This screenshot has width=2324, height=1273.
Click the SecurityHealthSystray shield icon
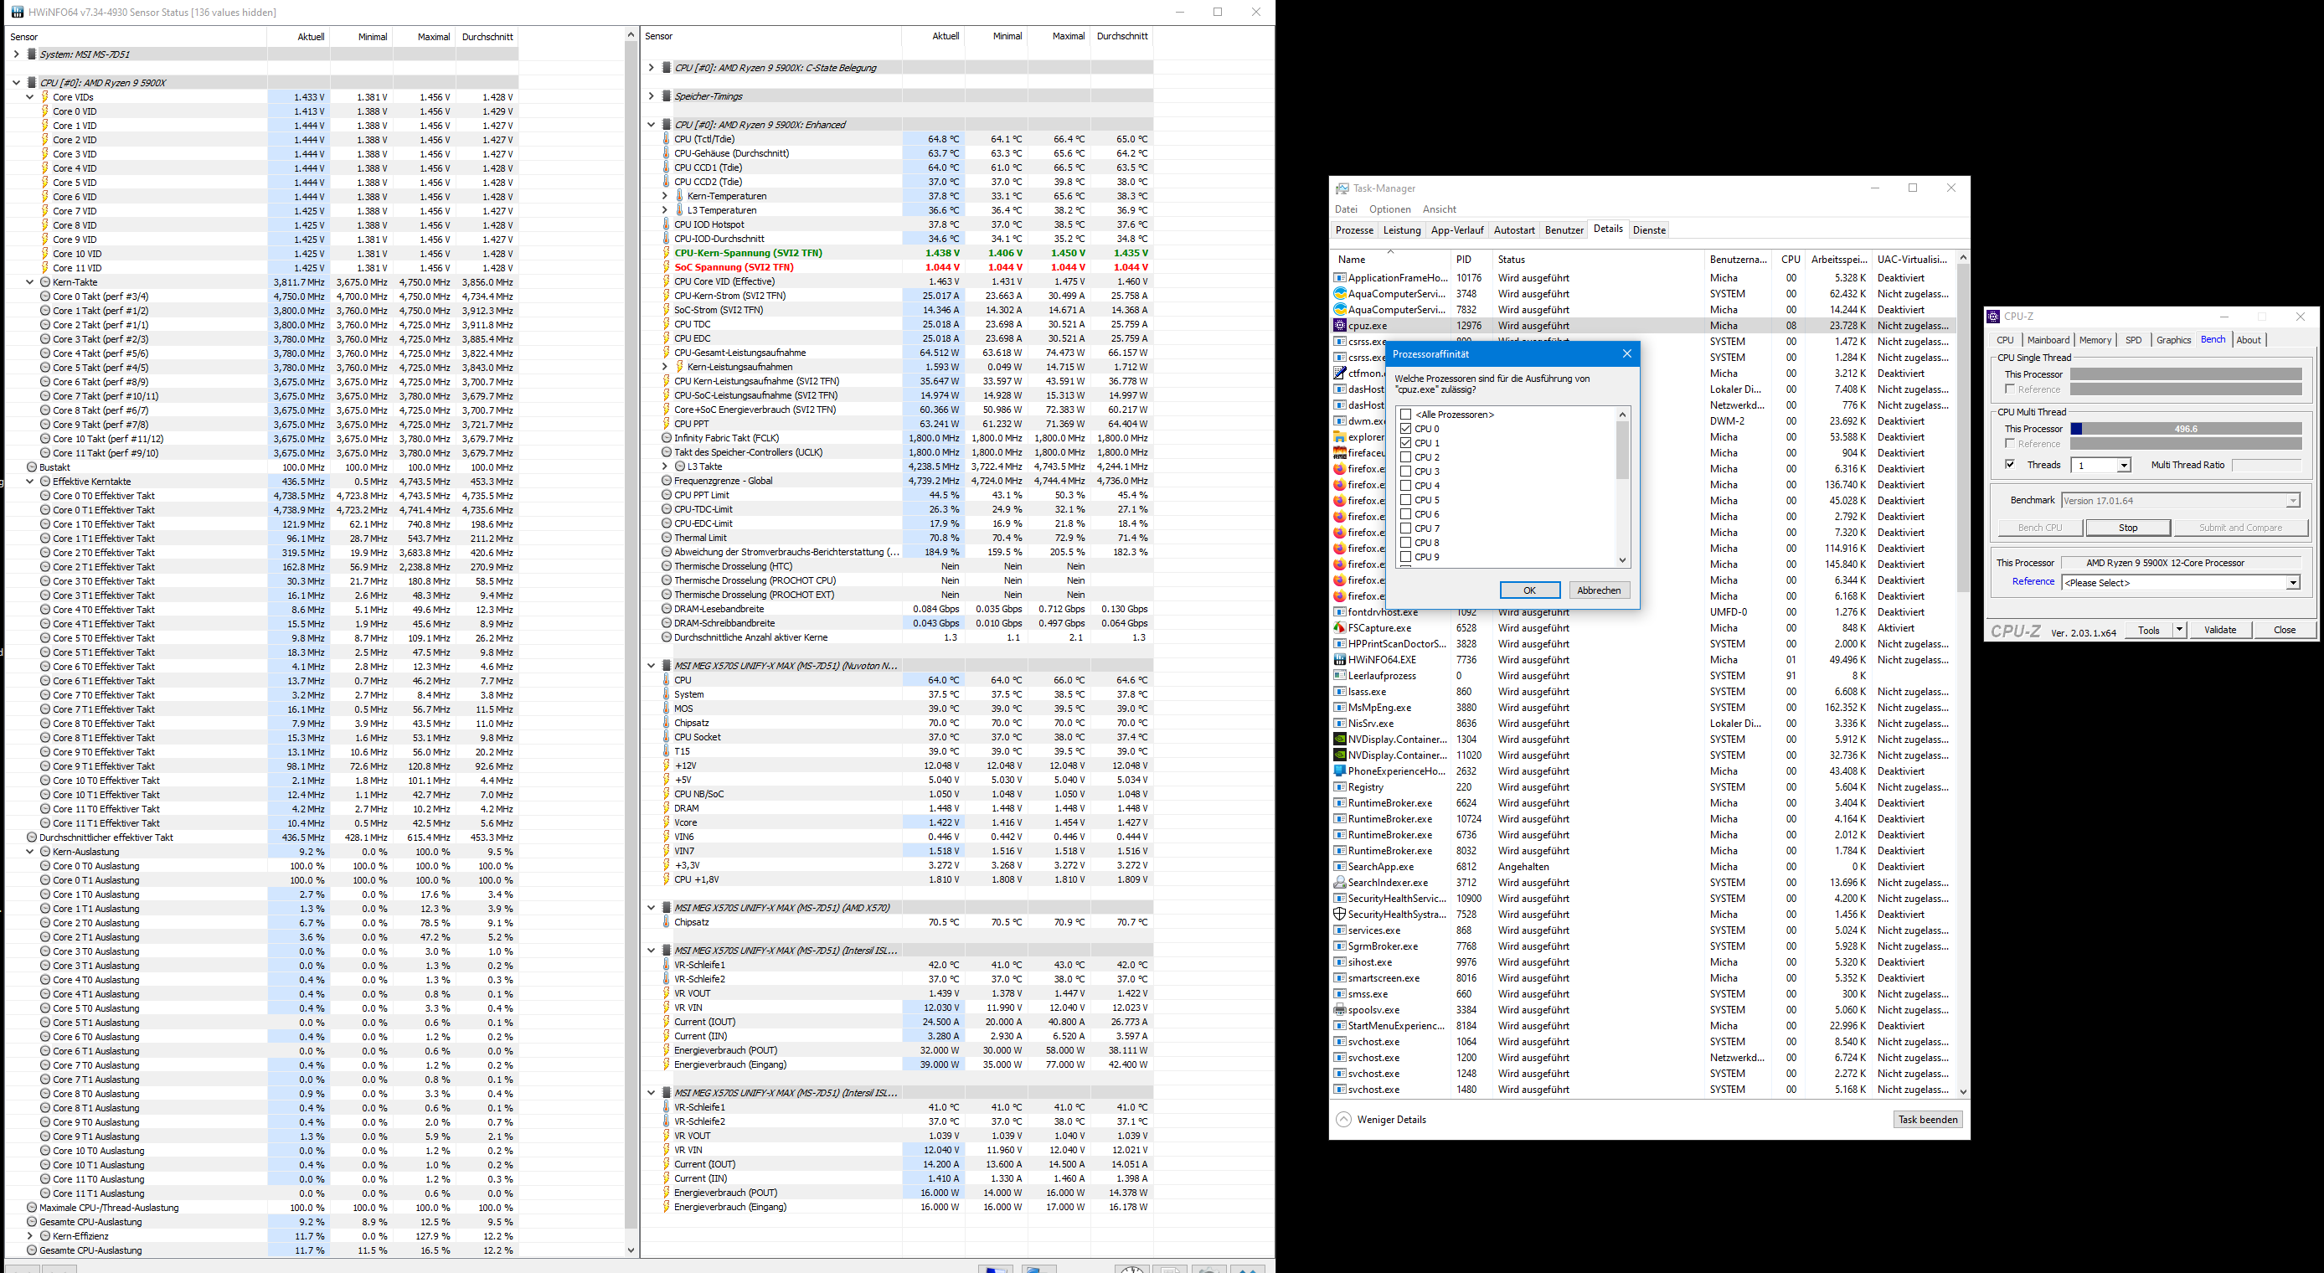tap(1340, 914)
